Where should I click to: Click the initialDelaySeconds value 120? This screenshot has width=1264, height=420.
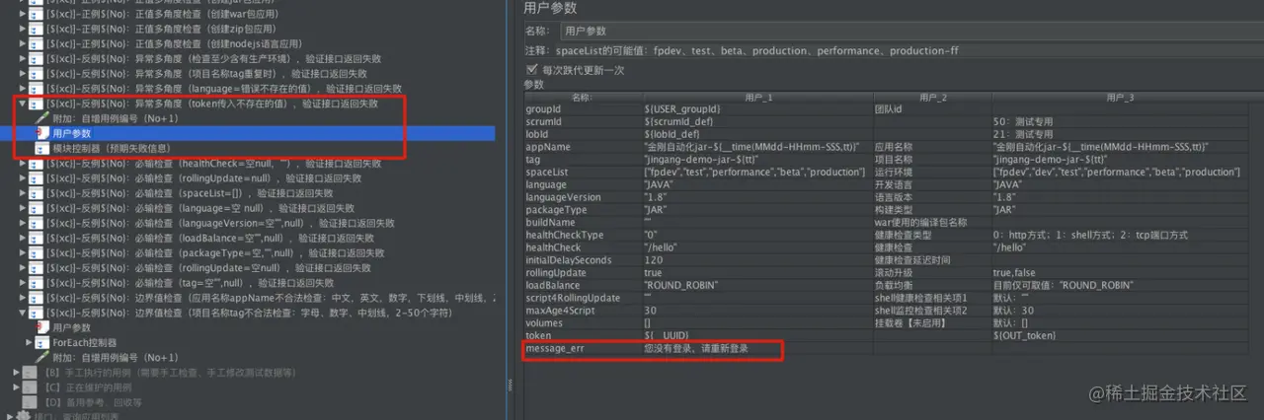tap(757, 260)
